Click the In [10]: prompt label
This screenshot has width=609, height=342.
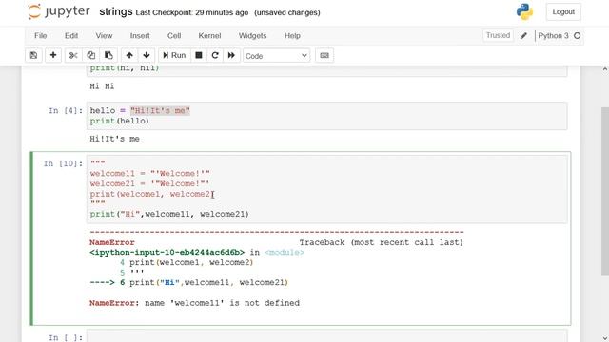click(x=64, y=163)
